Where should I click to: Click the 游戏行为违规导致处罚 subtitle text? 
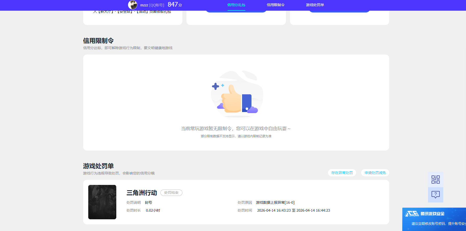[x=119, y=173]
